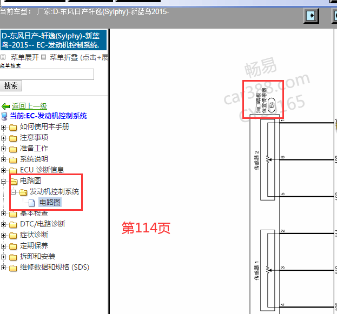Open the 系统说明 tree item
This screenshot has width=337, height=314.
[x=34, y=159]
